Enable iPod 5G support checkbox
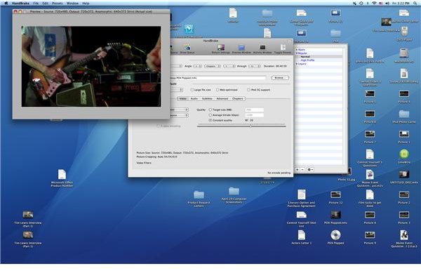Viewport: 421px width, 271px height. click(x=248, y=90)
